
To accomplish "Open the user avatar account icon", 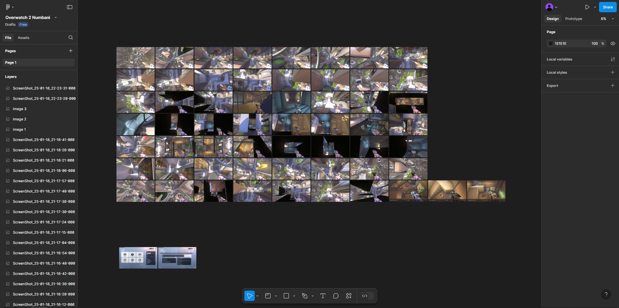I will point(549,7).
